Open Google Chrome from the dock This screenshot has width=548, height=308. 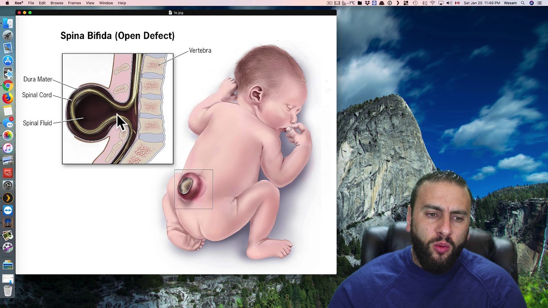point(8,86)
